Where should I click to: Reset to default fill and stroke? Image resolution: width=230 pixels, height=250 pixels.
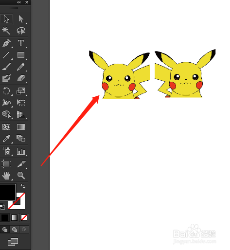(2, 206)
